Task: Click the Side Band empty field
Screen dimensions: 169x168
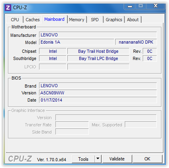Action: (x=72, y=132)
